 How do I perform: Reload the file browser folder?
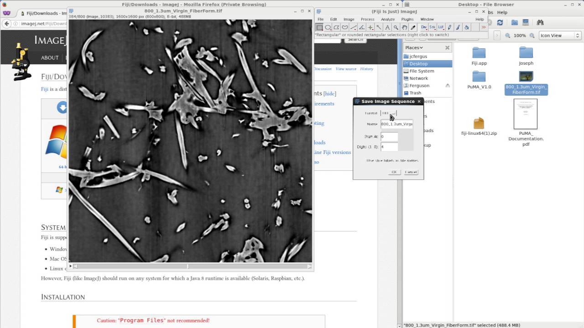click(x=500, y=22)
